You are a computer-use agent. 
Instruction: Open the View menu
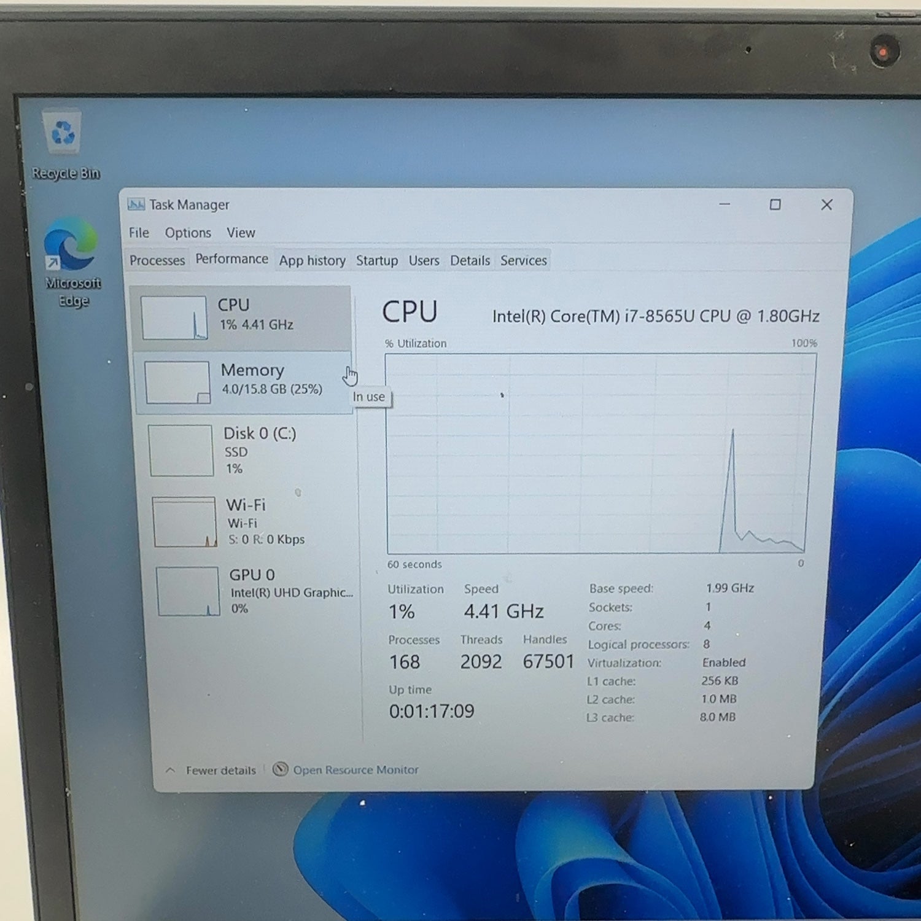tap(241, 233)
